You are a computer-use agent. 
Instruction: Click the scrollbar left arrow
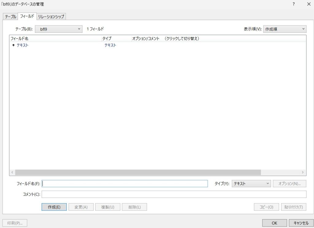point(12,172)
